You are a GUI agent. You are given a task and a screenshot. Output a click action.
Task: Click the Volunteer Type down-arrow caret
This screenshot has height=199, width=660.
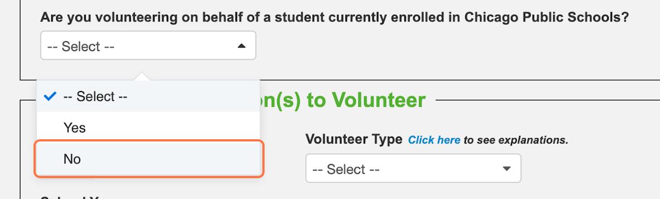click(507, 169)
